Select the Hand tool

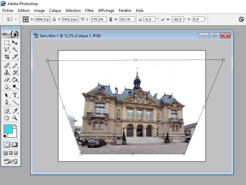click(7, 118)
